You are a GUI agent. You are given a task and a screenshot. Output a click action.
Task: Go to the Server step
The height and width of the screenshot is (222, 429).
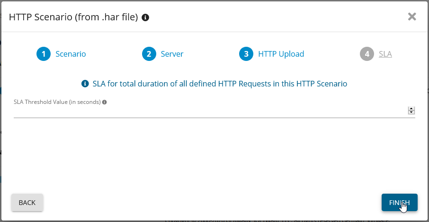tap(172, 54)
